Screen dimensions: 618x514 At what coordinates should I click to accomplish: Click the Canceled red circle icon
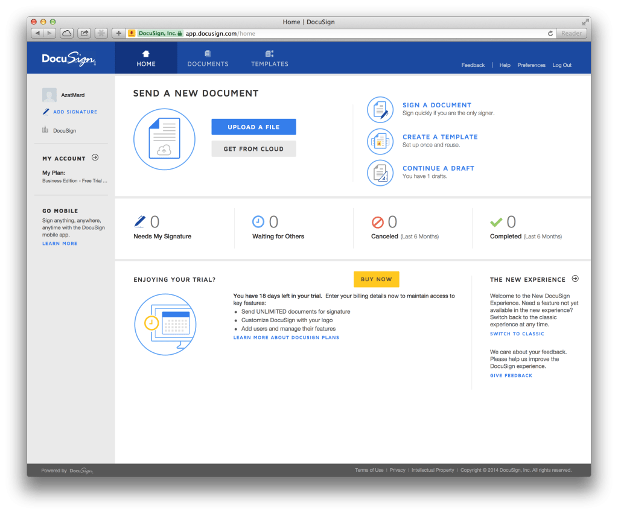(x=378, y=222)
